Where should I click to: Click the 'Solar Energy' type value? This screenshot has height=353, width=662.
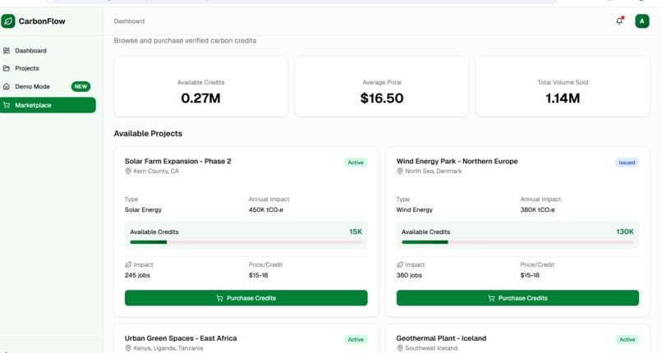click(143, 209)
